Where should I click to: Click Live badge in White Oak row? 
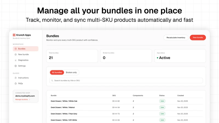162,101
